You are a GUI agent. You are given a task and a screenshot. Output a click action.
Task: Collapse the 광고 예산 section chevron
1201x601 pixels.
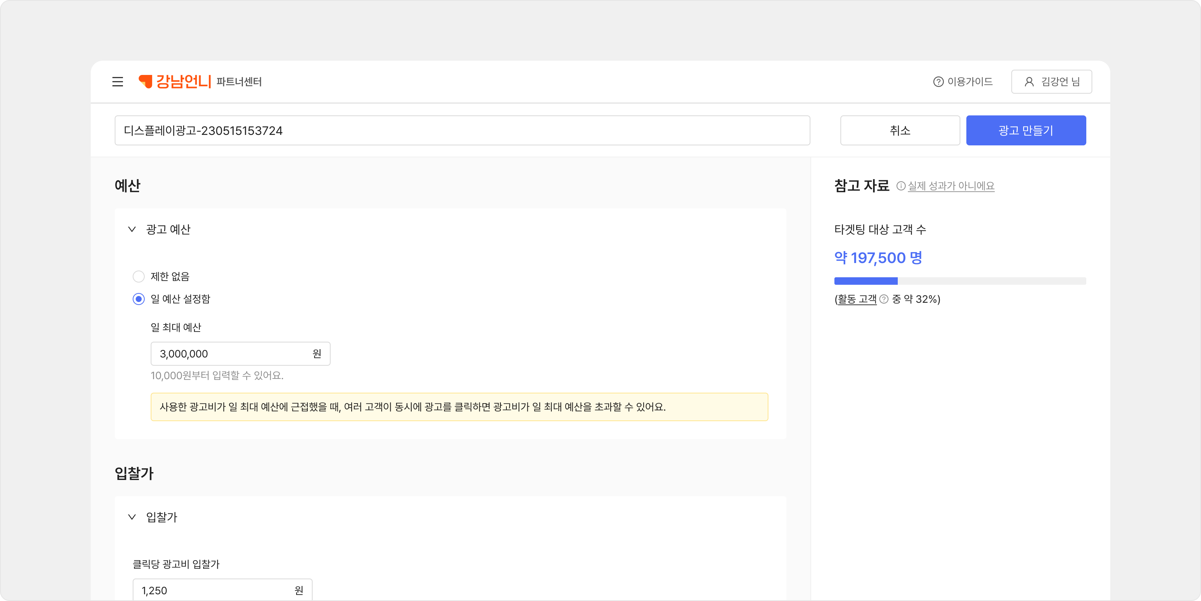[132, 229]
